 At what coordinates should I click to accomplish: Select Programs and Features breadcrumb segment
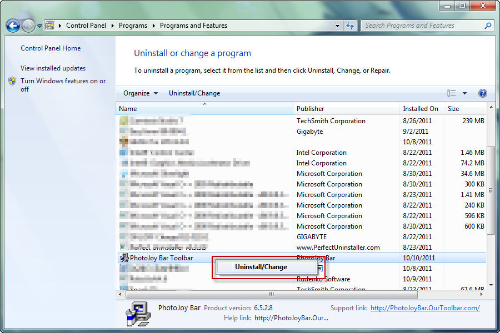point(193,26)
